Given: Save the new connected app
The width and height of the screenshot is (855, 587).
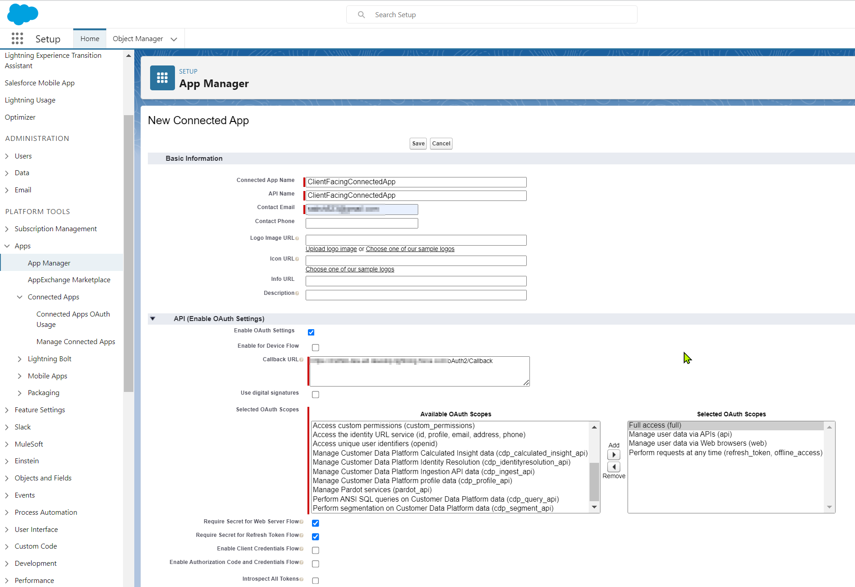Looking at the screenshot, I should (418, 144).
